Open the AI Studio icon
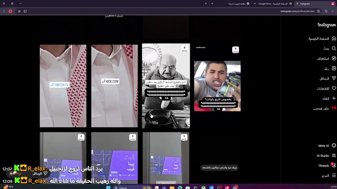This screenshot has width=337, height=189. [334, 156]
